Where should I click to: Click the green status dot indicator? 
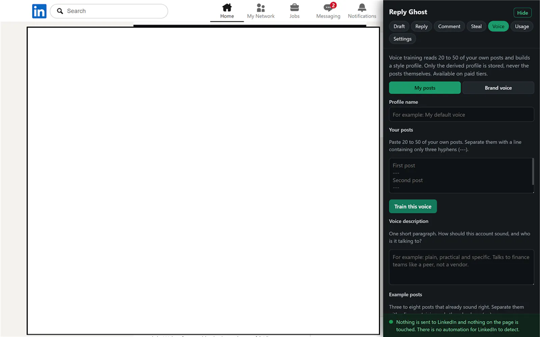tap(391, 322)
